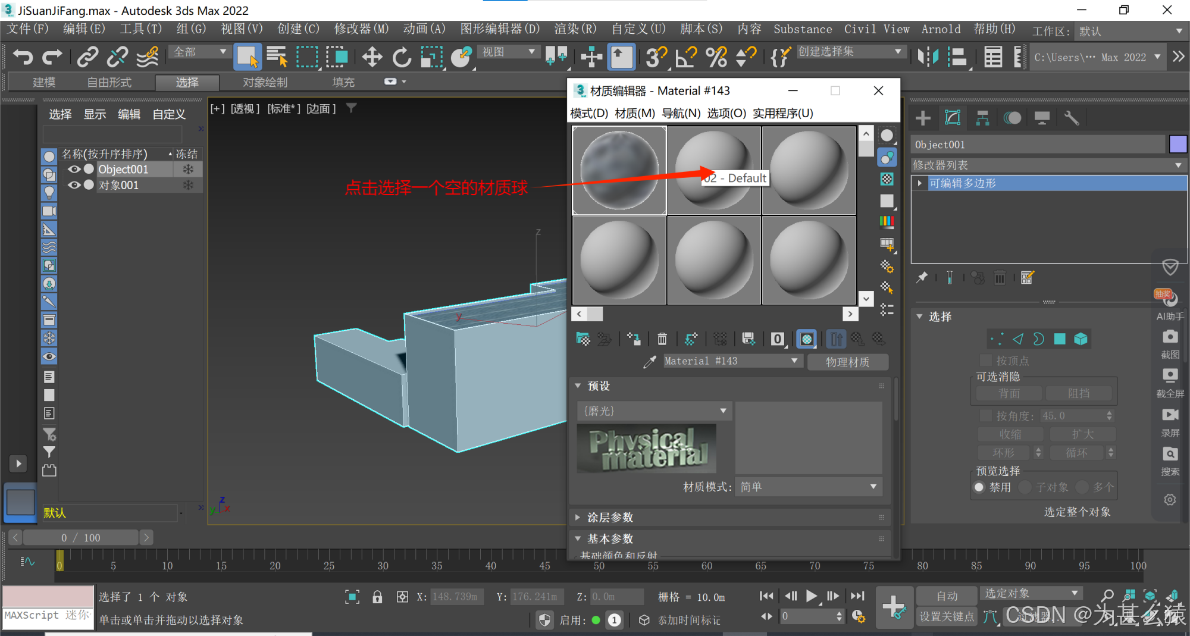This screenshot has height=636, width=1190.
Task: Click the eyedropper pick material icon
Action: pos(650,362)
